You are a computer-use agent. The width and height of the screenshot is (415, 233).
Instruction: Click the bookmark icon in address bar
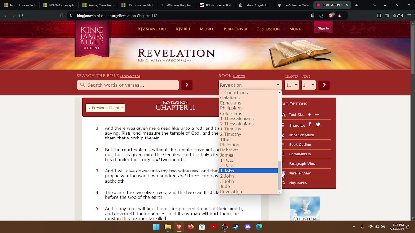61,16
